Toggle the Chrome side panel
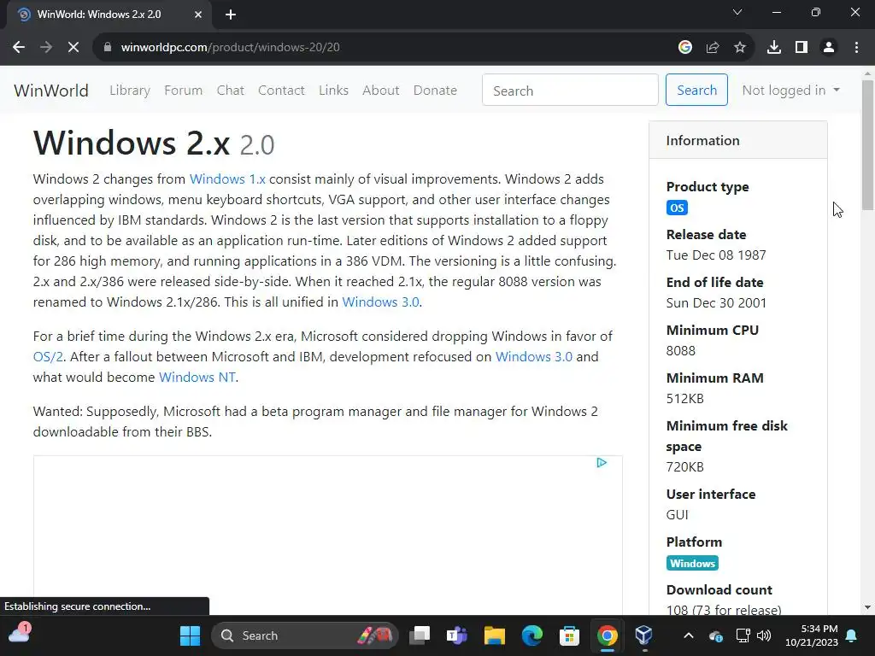This screenshot has height=656, width=875. (802, 48)
